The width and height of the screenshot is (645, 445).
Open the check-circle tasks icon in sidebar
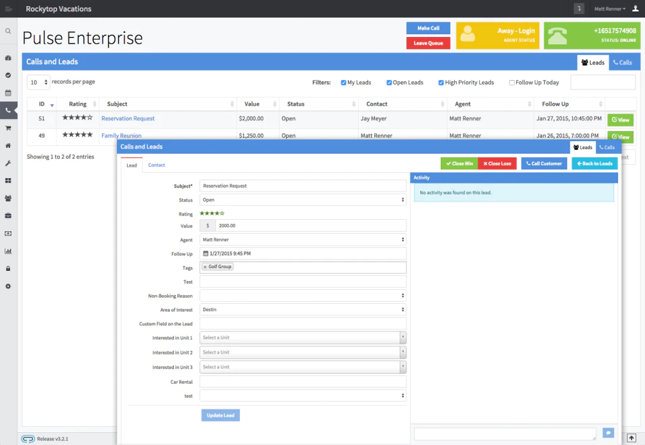[8, 75]
